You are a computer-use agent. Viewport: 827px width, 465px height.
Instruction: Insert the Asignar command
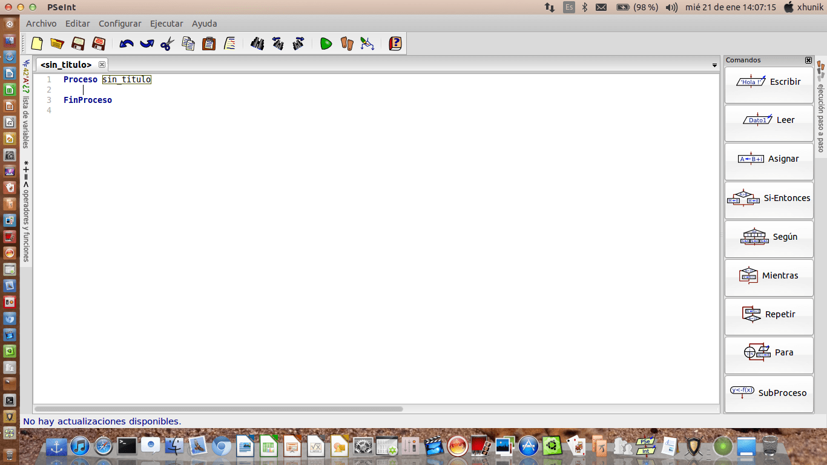[x=769, y=162]
